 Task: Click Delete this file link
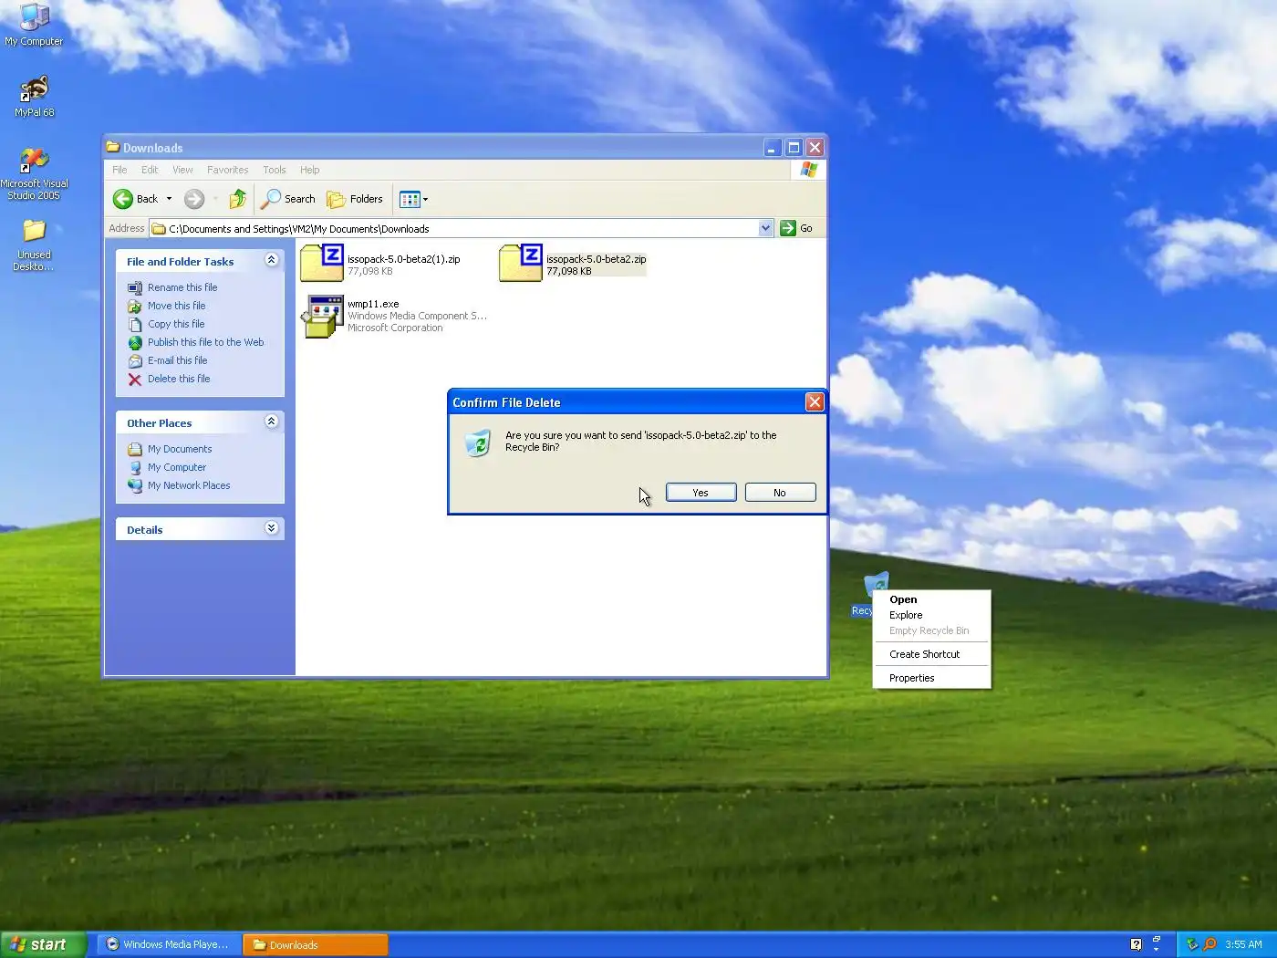click(x=179, y=379)
